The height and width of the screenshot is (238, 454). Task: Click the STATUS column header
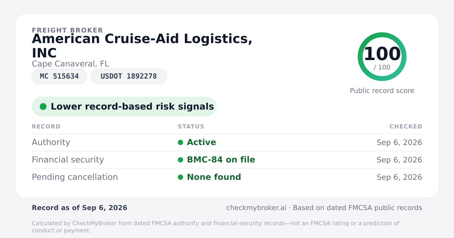tap(191, 127)
